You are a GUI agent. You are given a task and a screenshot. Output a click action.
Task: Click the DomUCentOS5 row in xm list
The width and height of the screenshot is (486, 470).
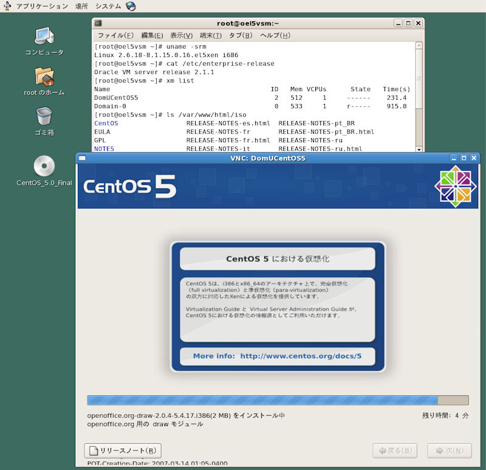(x=250, y=98)
